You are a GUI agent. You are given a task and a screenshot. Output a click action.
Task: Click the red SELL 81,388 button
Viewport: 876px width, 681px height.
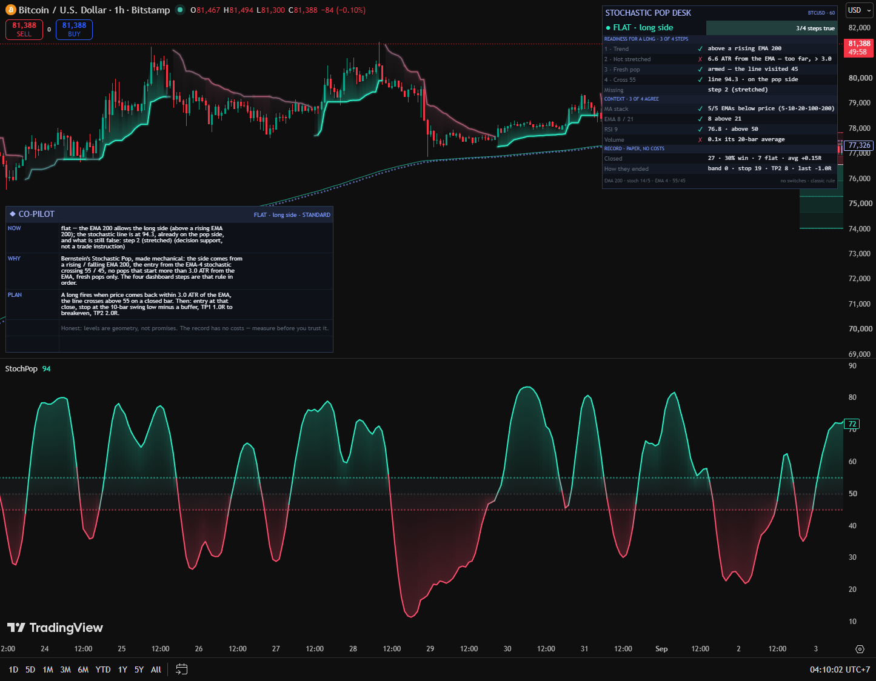(24, 29)
